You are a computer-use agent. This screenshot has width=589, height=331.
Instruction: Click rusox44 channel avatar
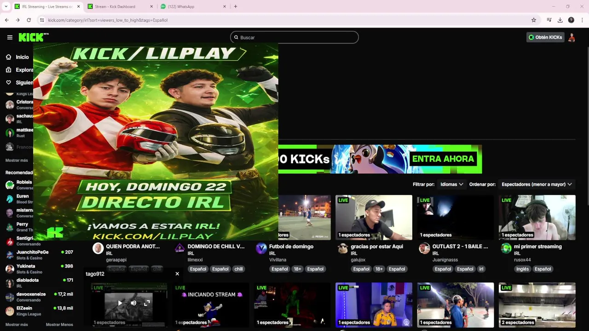pos(506,249)
